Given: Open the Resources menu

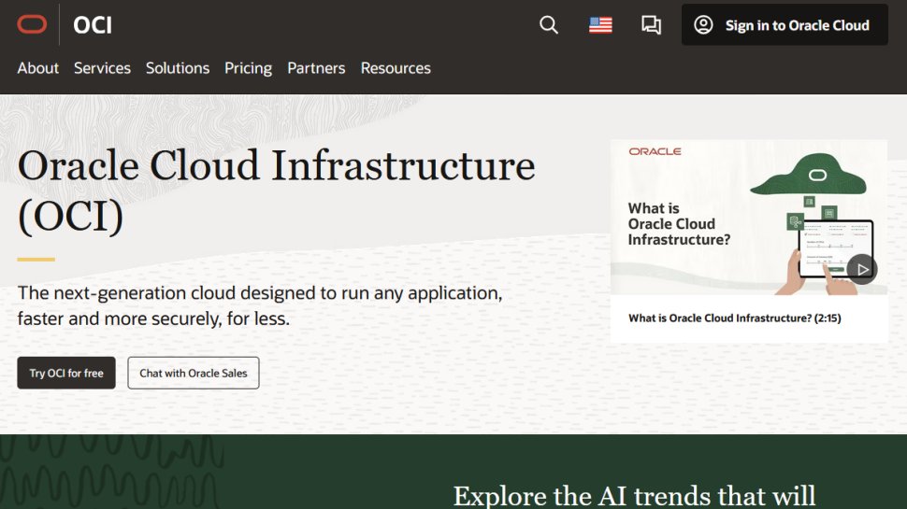Looking at the screenshot, I should (x=396, y=68).
